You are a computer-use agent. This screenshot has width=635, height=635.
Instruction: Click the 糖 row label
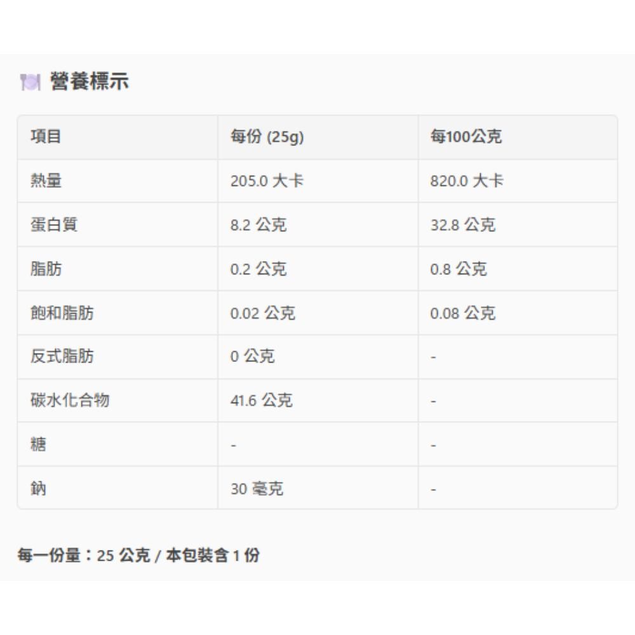pos(38,444)
